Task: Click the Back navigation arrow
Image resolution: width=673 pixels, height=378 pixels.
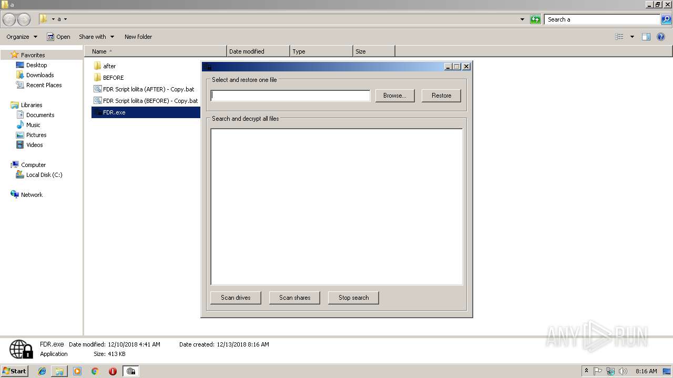Action: point(9,19)
